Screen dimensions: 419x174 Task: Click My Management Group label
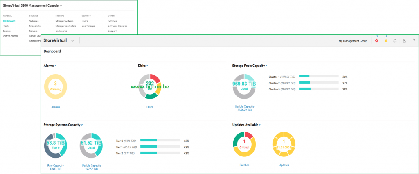(x=353, y=41)
